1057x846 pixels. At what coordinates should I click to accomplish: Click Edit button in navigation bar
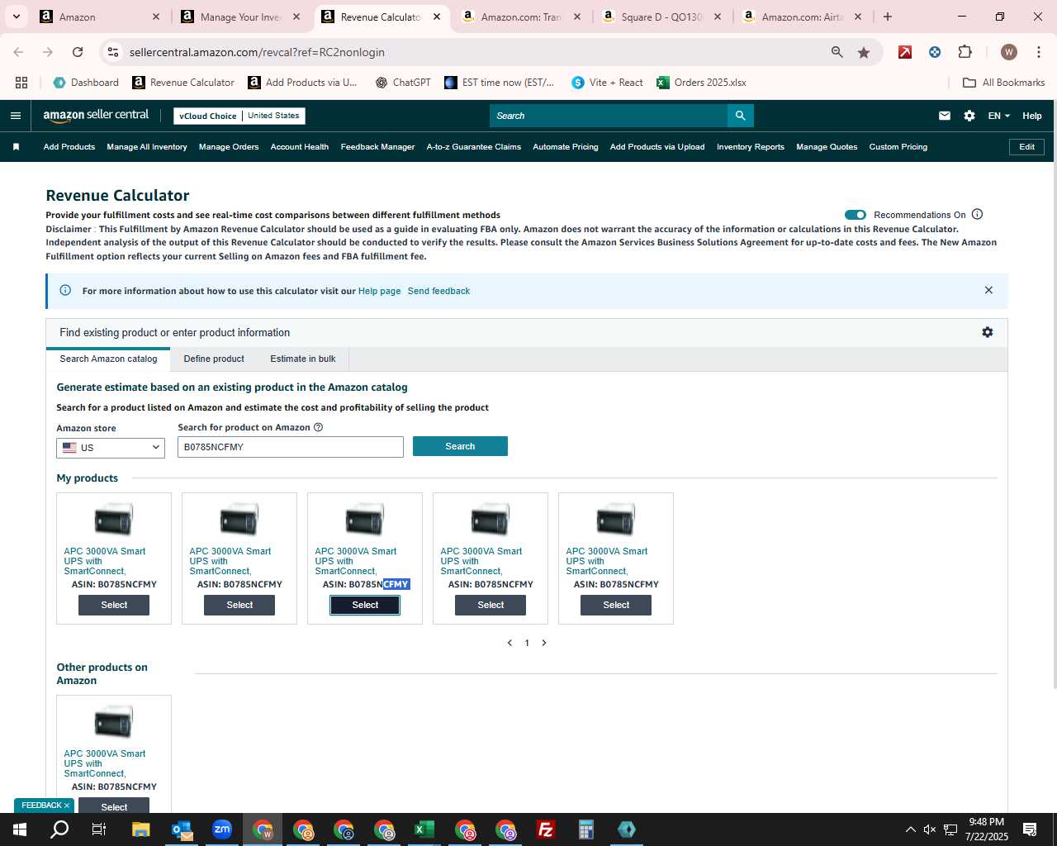coord(1027,147)
